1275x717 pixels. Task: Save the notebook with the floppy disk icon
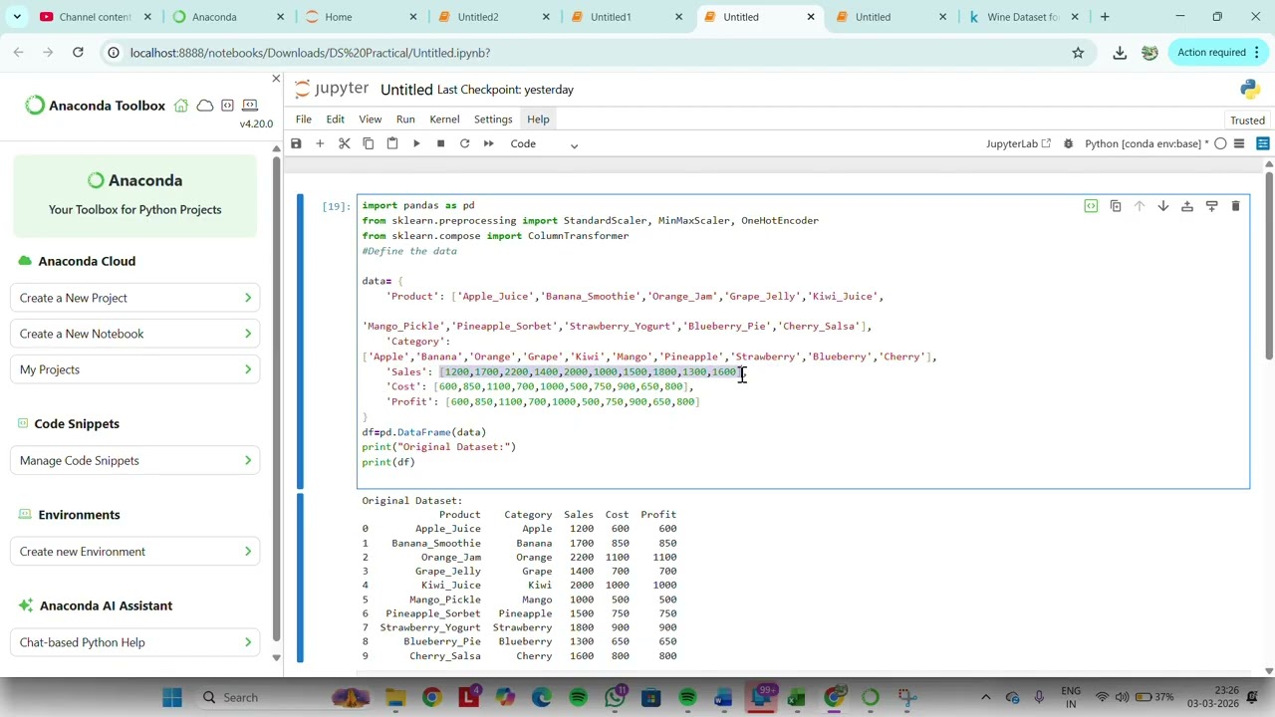(296, 144)
